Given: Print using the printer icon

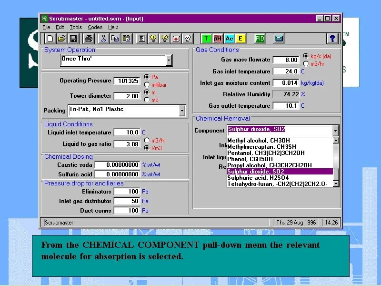Looking at the screenshot, I should [x=89, y=39].
